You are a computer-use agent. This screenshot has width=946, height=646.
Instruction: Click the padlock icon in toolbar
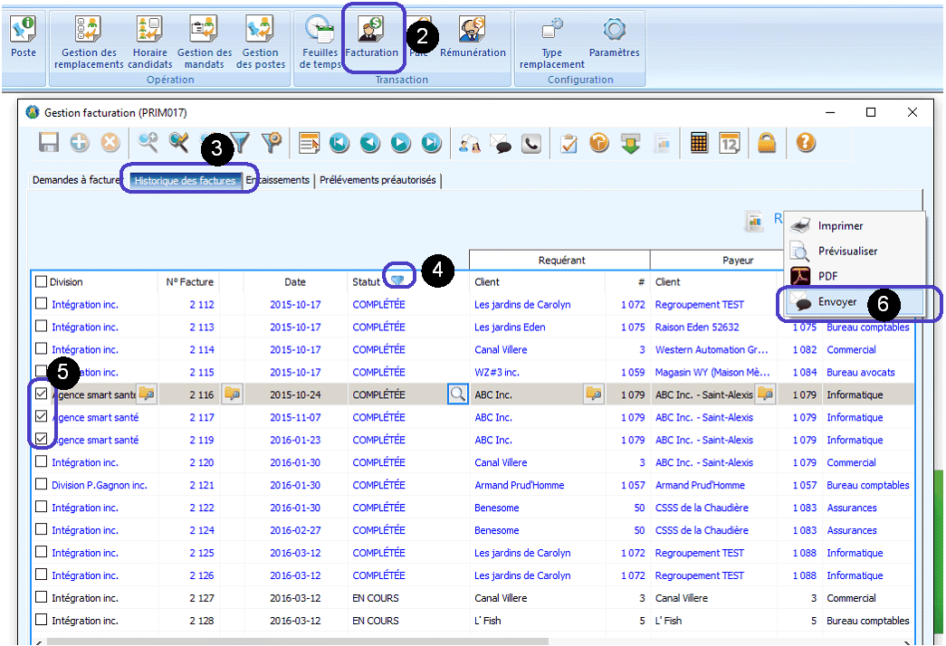(x=767, y=143)
